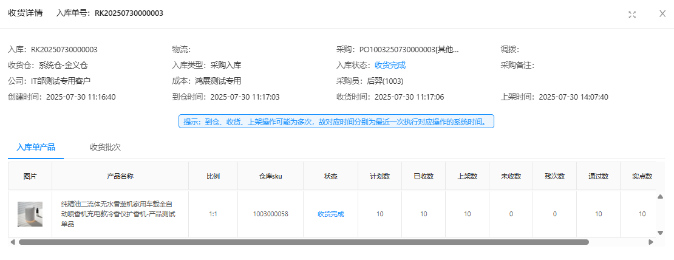
Task: Click the table's scroll up arrow
Action: (x=661, y=196)
